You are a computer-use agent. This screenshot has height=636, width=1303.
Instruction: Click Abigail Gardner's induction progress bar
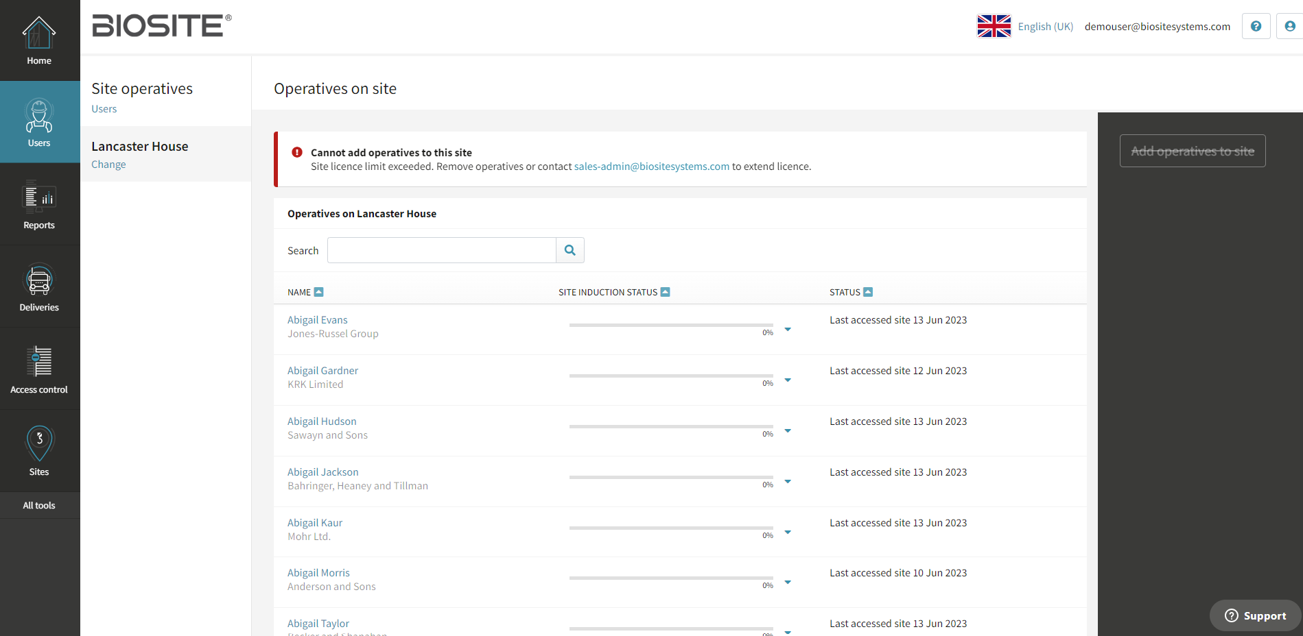point(670,376)
